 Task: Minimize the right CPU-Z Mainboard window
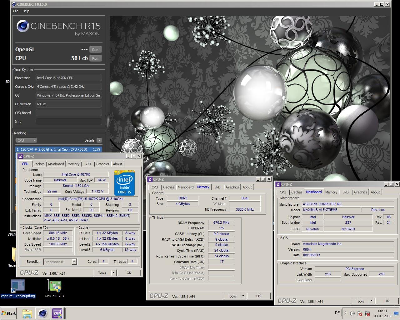(386, 184)
